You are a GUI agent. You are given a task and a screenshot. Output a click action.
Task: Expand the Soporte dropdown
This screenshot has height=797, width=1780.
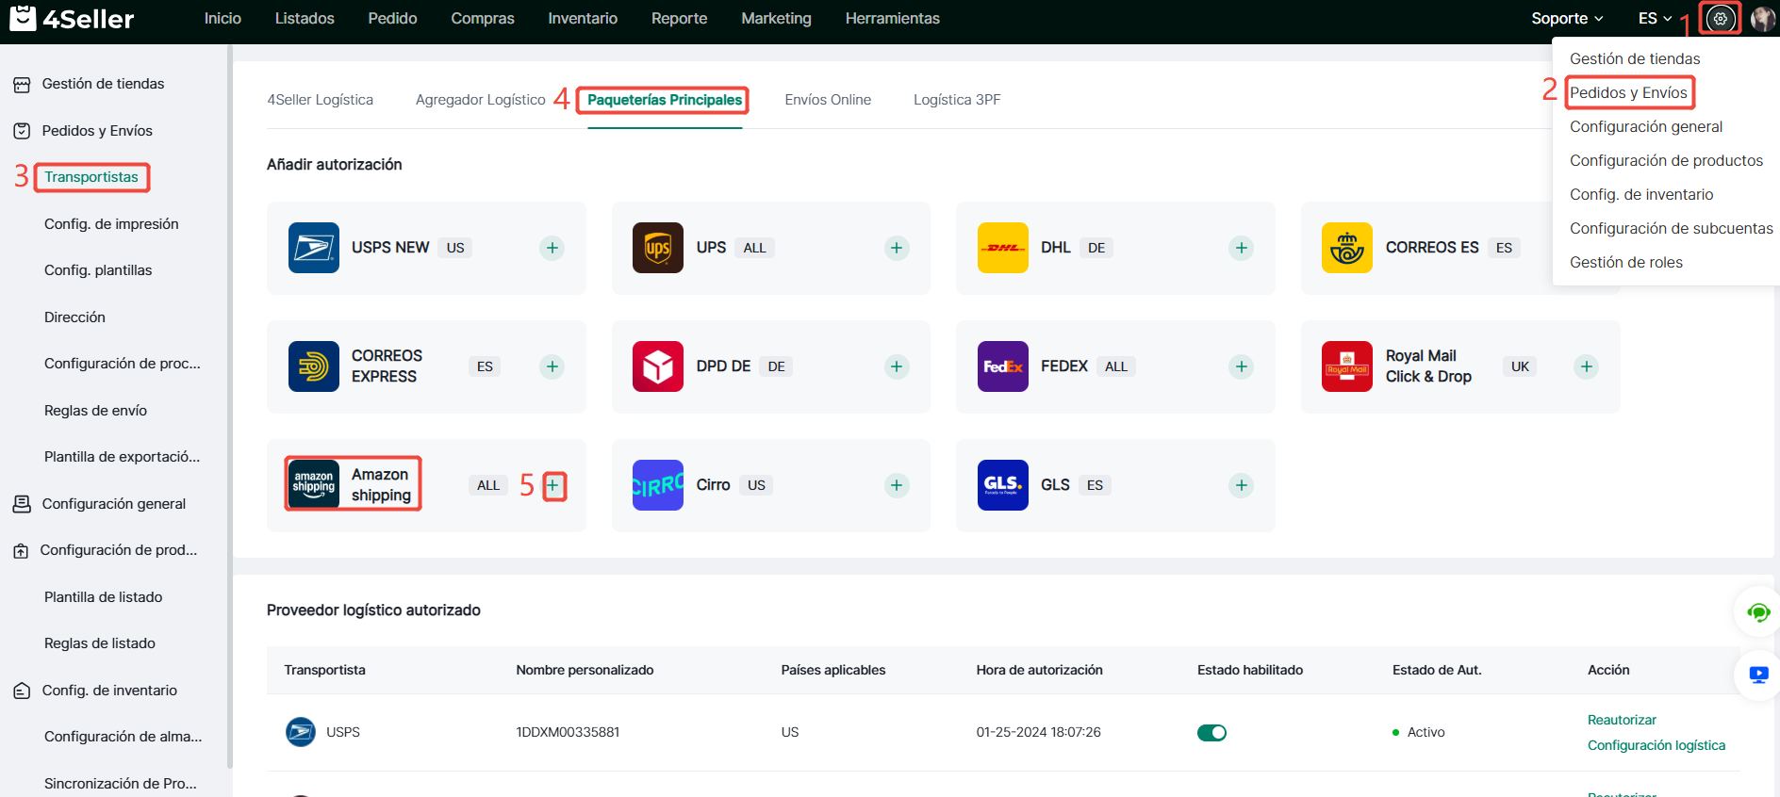(x=1567, y=19)
